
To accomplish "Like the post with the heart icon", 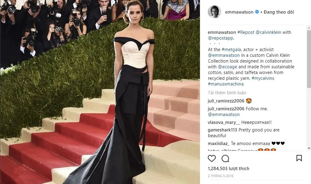I will 212,158.
